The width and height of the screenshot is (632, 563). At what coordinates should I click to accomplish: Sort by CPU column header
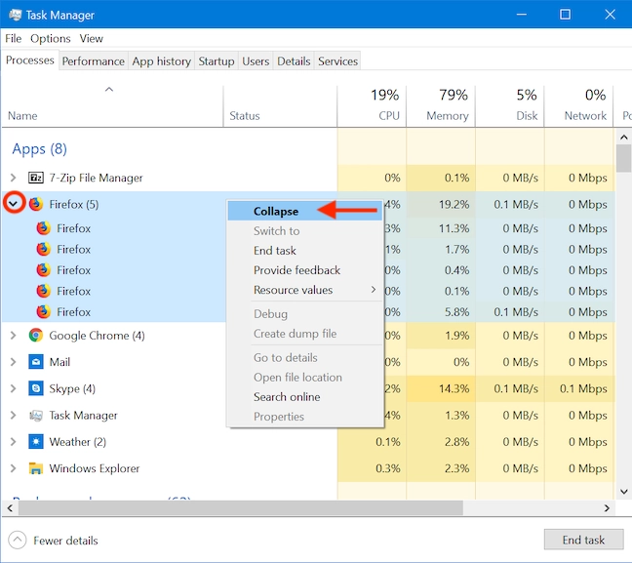coord(372,105)
